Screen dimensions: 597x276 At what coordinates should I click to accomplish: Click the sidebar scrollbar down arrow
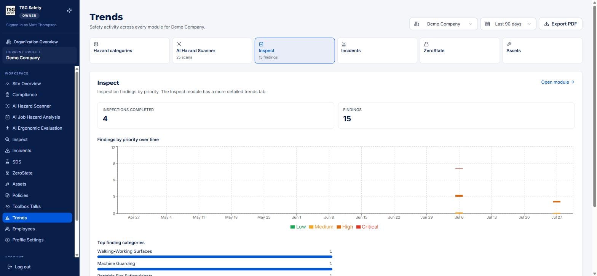point(77,255)
